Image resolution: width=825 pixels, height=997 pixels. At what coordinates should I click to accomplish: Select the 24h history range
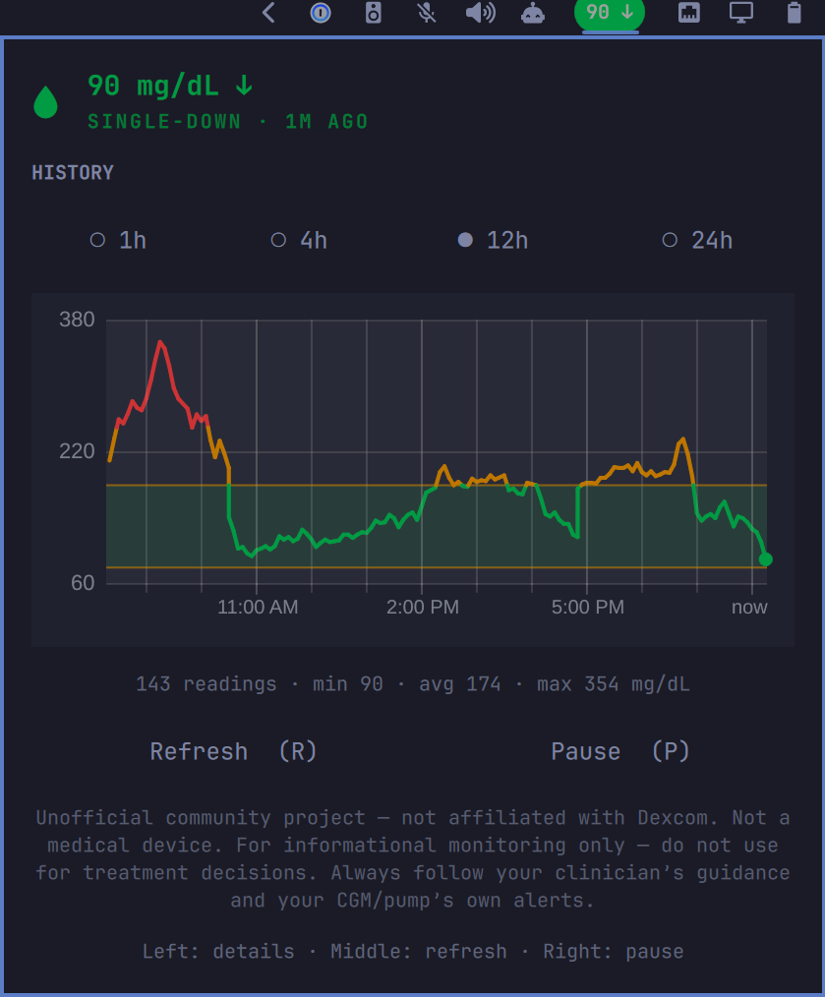point(698,240)
